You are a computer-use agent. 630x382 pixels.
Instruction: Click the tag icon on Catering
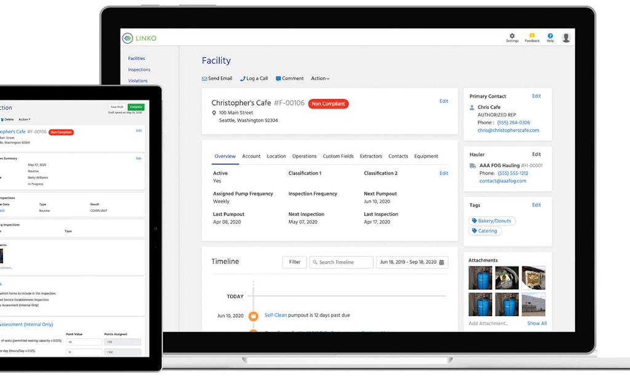click(x=474, y=231)
